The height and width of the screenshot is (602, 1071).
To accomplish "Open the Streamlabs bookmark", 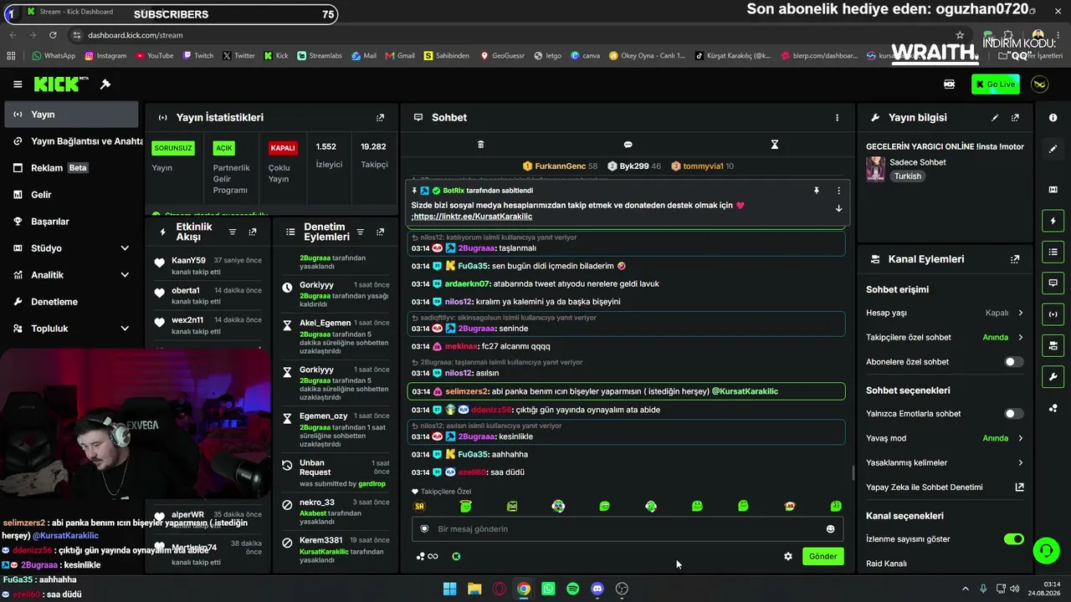I will tap(319, 56).
